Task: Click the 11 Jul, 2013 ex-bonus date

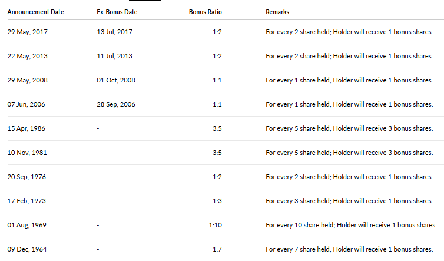Action: (114, 56)
